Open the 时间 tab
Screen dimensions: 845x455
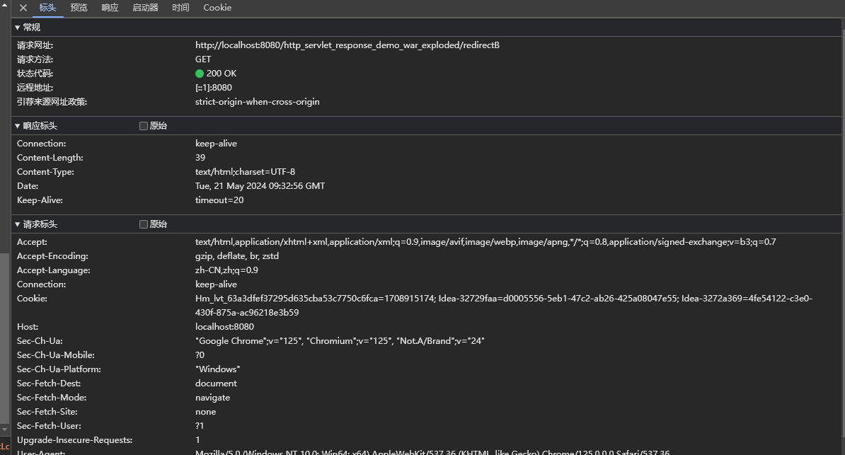pos(180,8)
